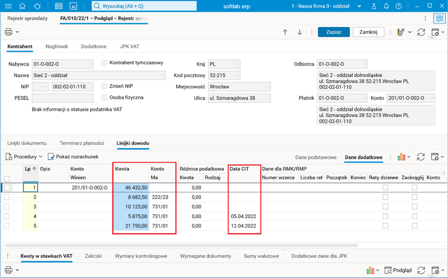Go to next document with down arrow
The height and width of the screenshot is (278, 448).
pyautogui.click(x=300, y=32)
